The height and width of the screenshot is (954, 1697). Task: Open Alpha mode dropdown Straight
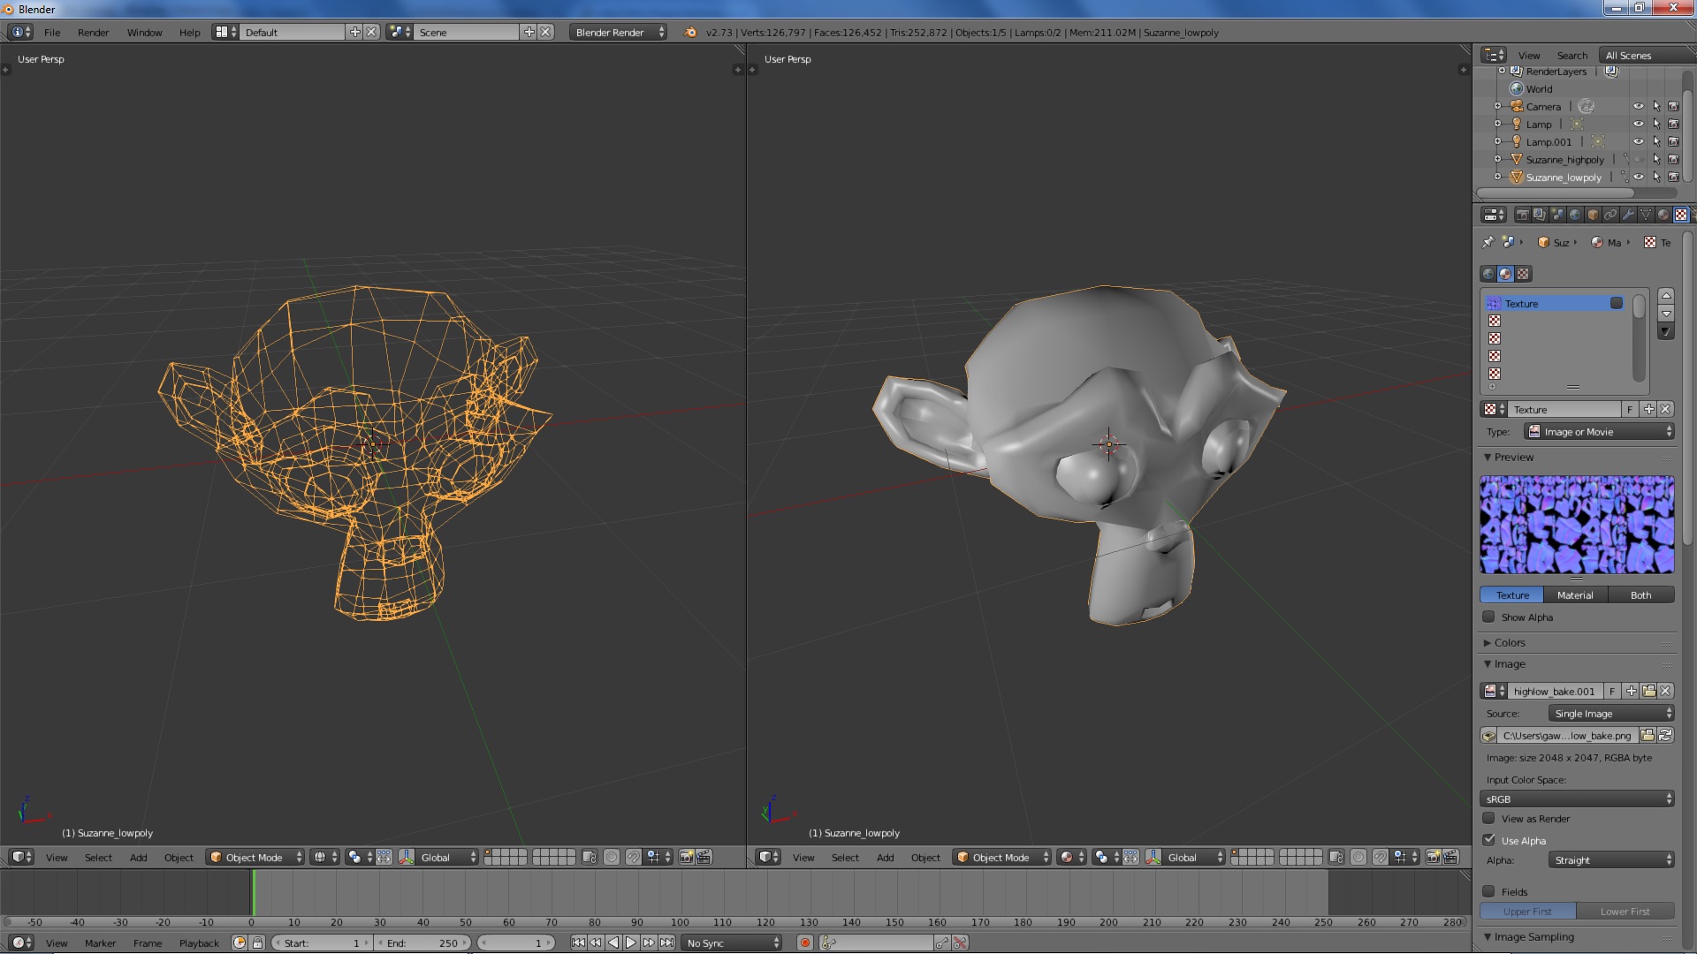(x=1611, y=859)
